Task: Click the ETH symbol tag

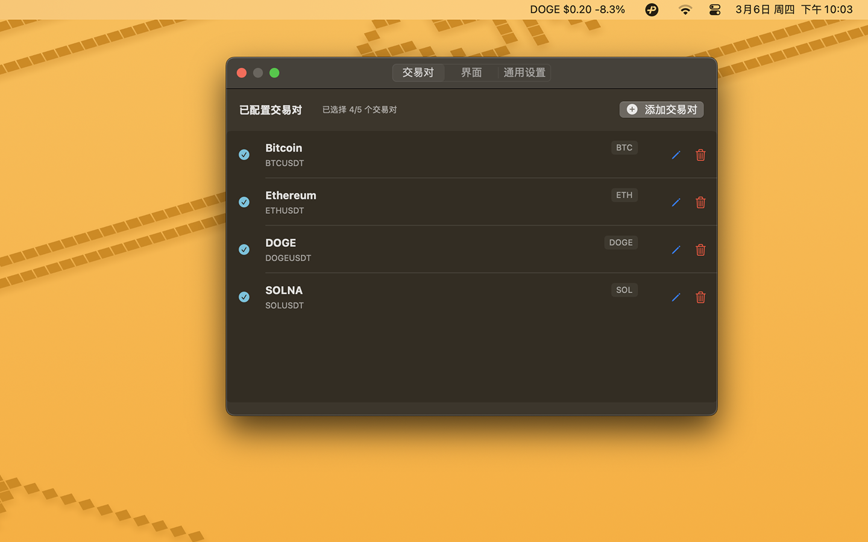Action: [x=624, y=195]
